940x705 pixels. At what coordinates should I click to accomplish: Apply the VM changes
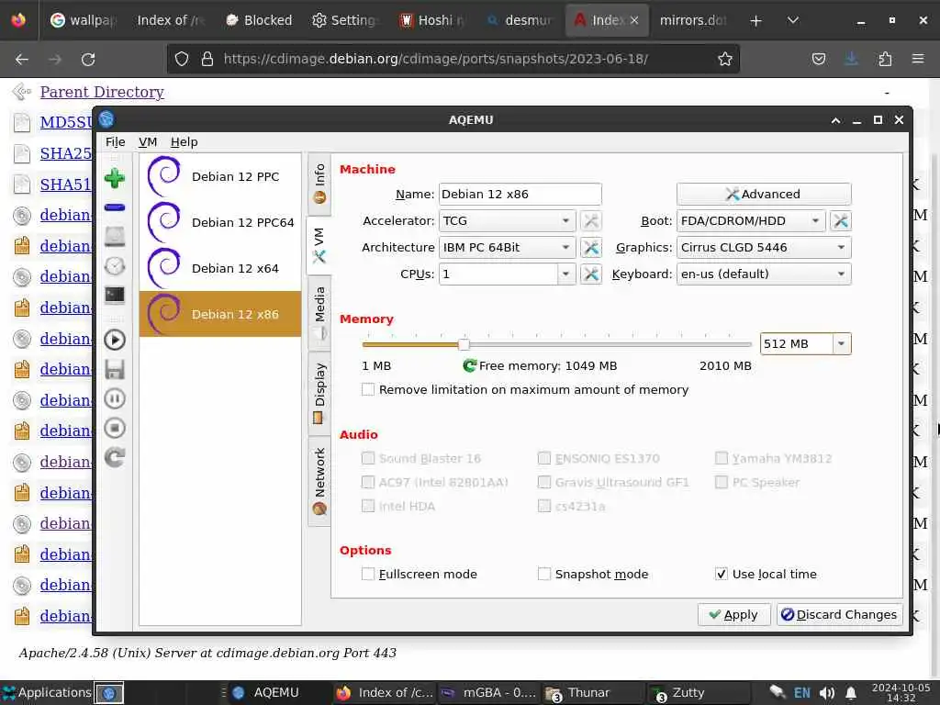click(x=733, y=615)
